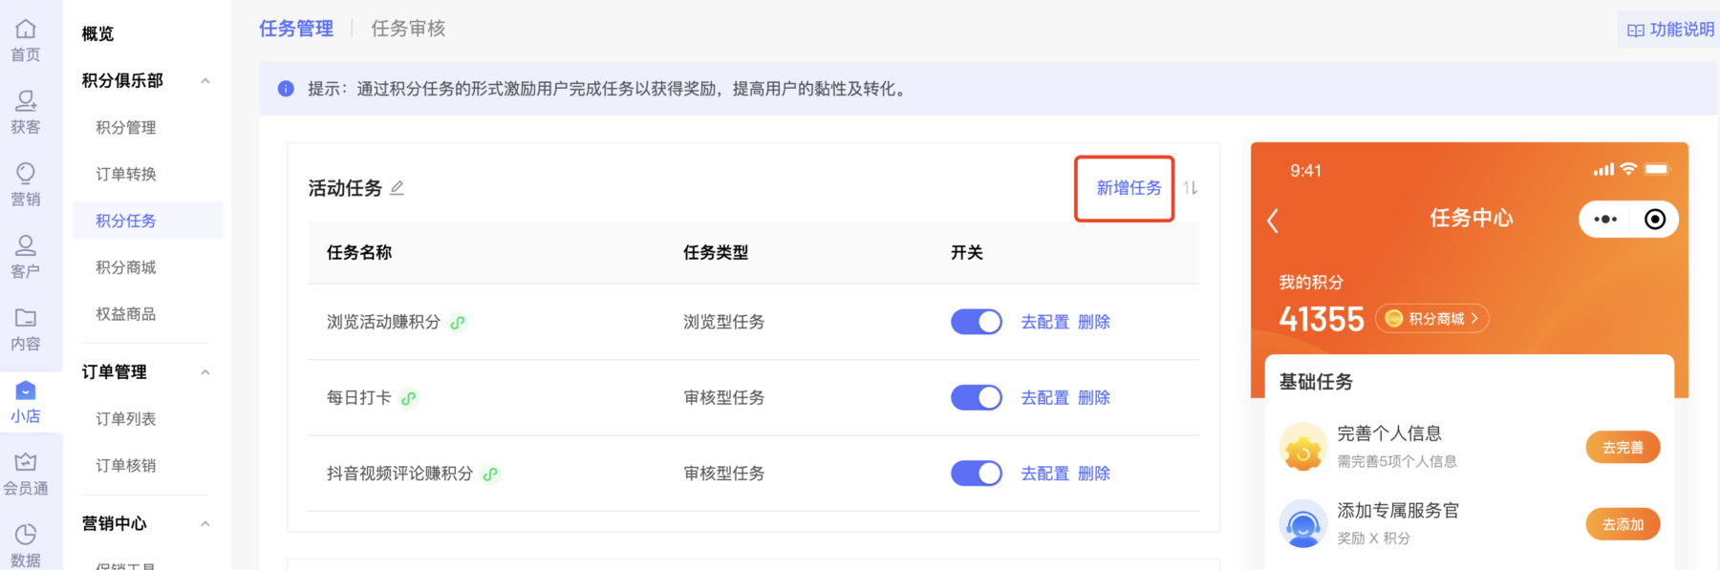Click edit pencil icon beside 活动任务

pyautogui.click(x=397, y=188)
